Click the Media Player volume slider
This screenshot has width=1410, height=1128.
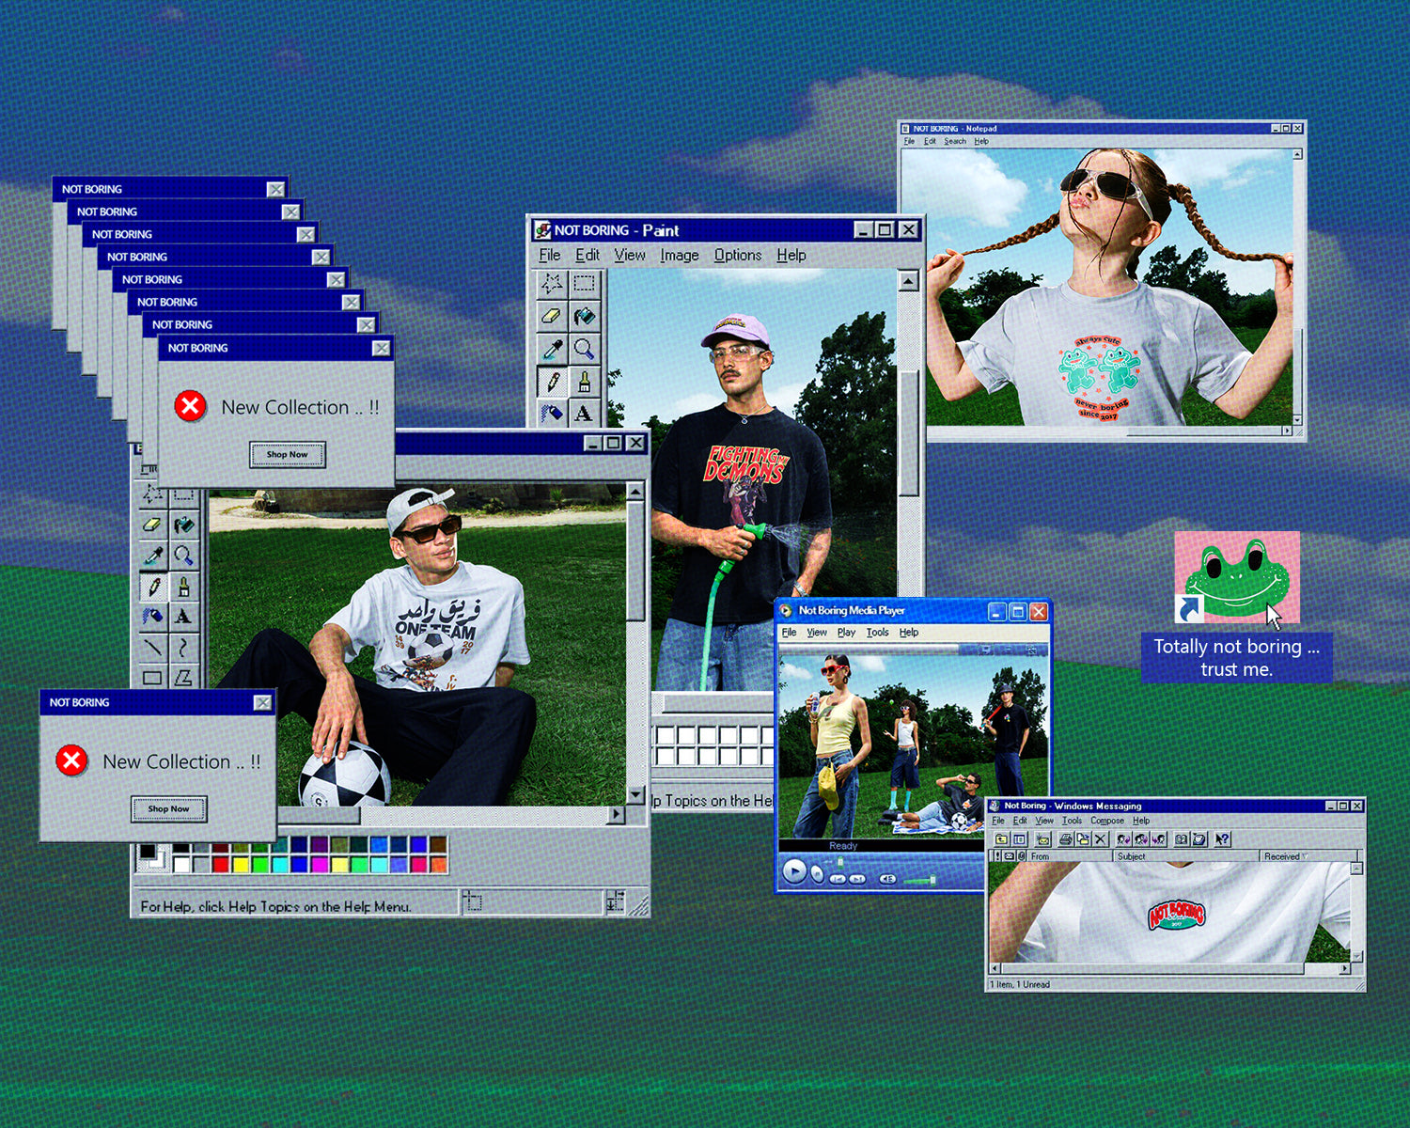click(920, 880)
